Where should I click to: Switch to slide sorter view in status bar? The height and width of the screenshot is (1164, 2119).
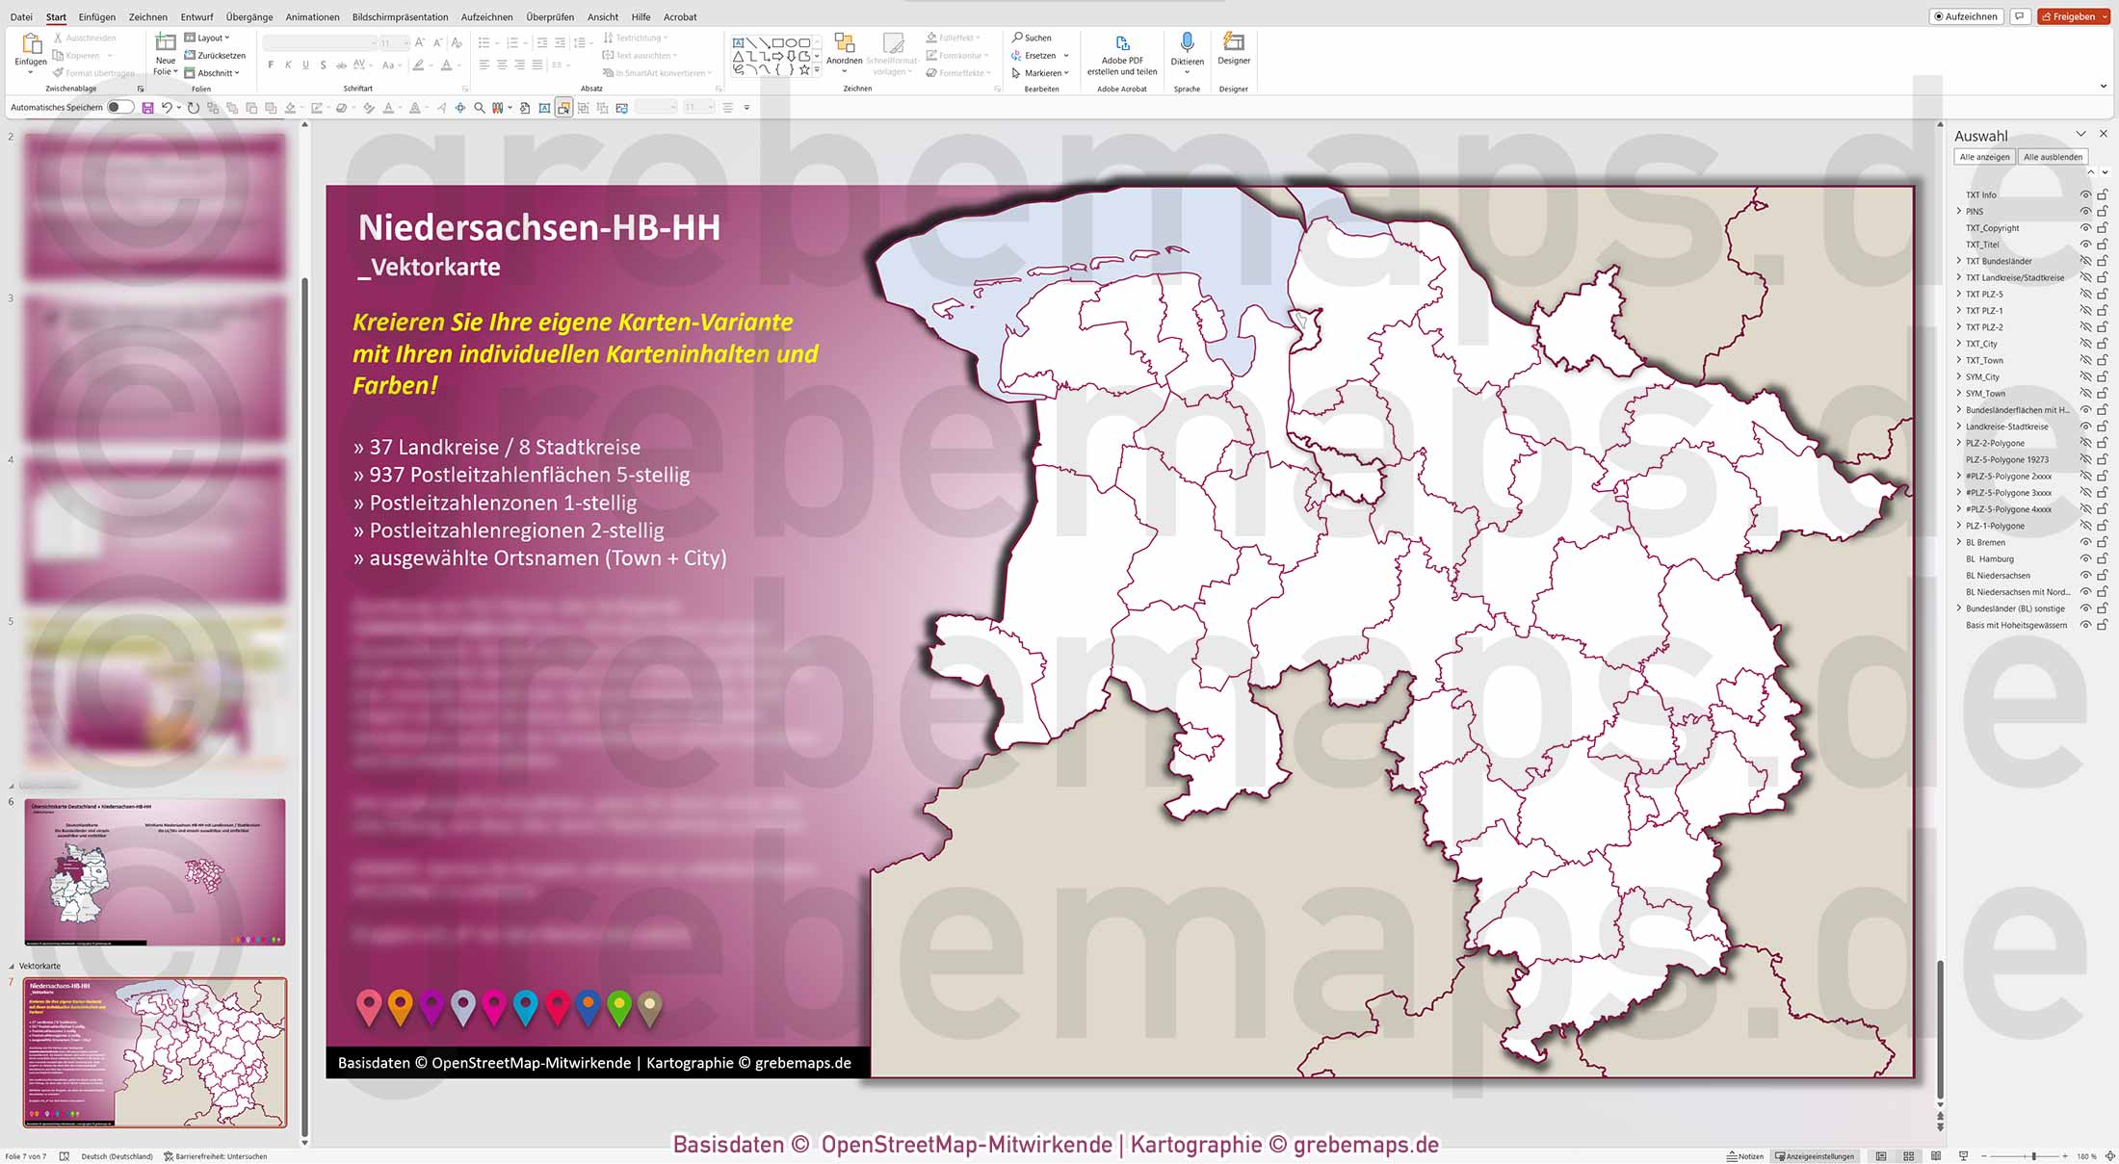[1909, 1155]
